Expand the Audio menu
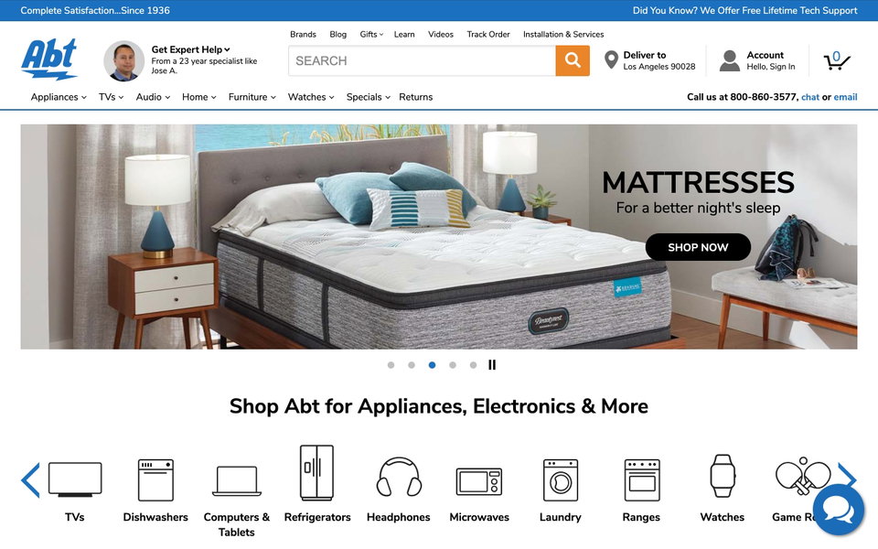Image resolution: width=878 pixels, height=549 pixels. 153,97
